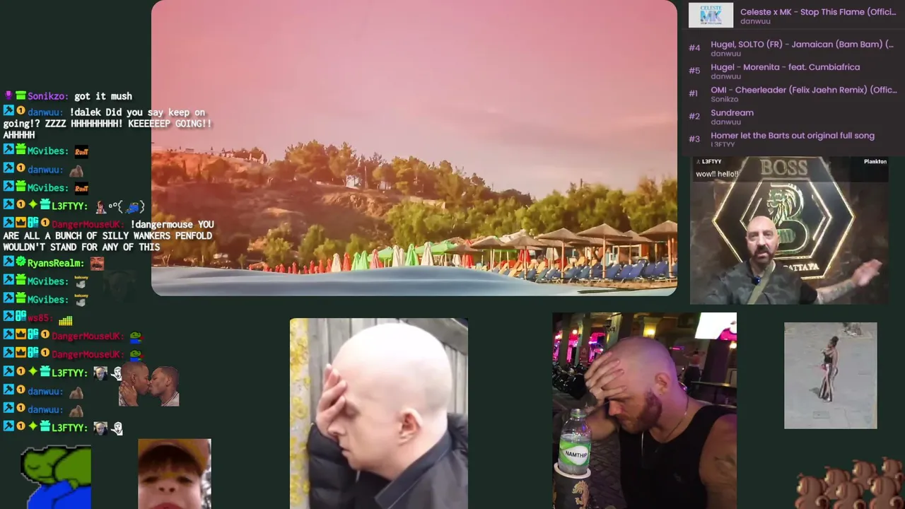Screen dimensions: 905x509
Task: Click the '#4' queue position number
Action: tap(694, 48)
